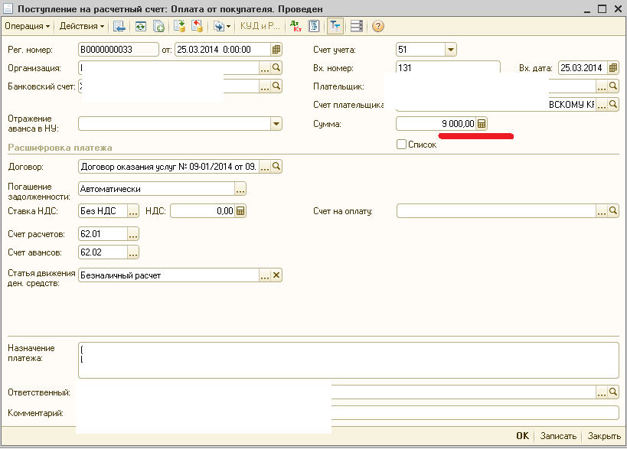Clear Статья движения field with X icon
The height and width of the screenshot is (449, 627).
pyautogui.click(x=276, y=275)
